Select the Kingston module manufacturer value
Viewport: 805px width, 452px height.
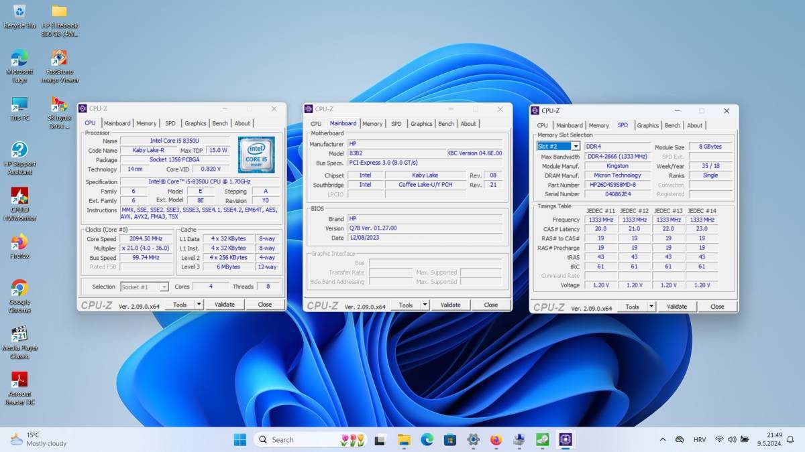[x=617, y=166]
